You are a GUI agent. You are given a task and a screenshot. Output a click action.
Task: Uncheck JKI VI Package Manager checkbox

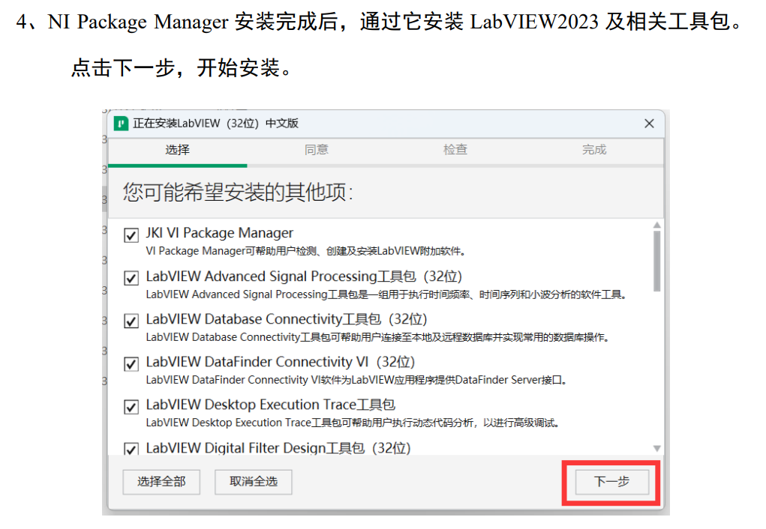click(x=131, y=235)
